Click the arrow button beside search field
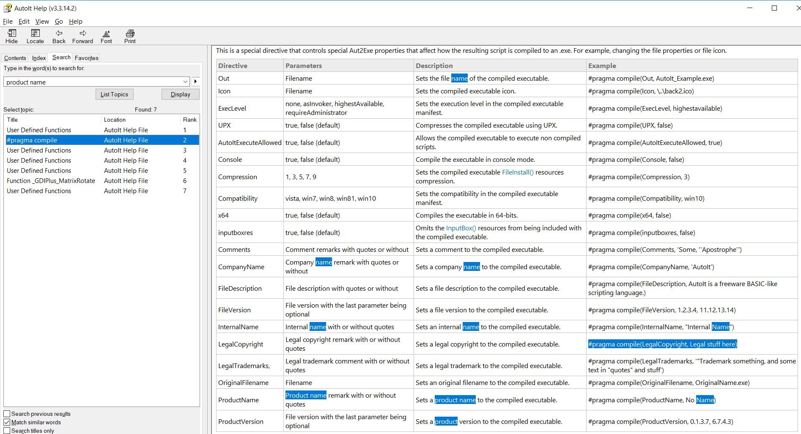Image resolution: width=801 pixels, height=434 pixels. click(195, 82)
